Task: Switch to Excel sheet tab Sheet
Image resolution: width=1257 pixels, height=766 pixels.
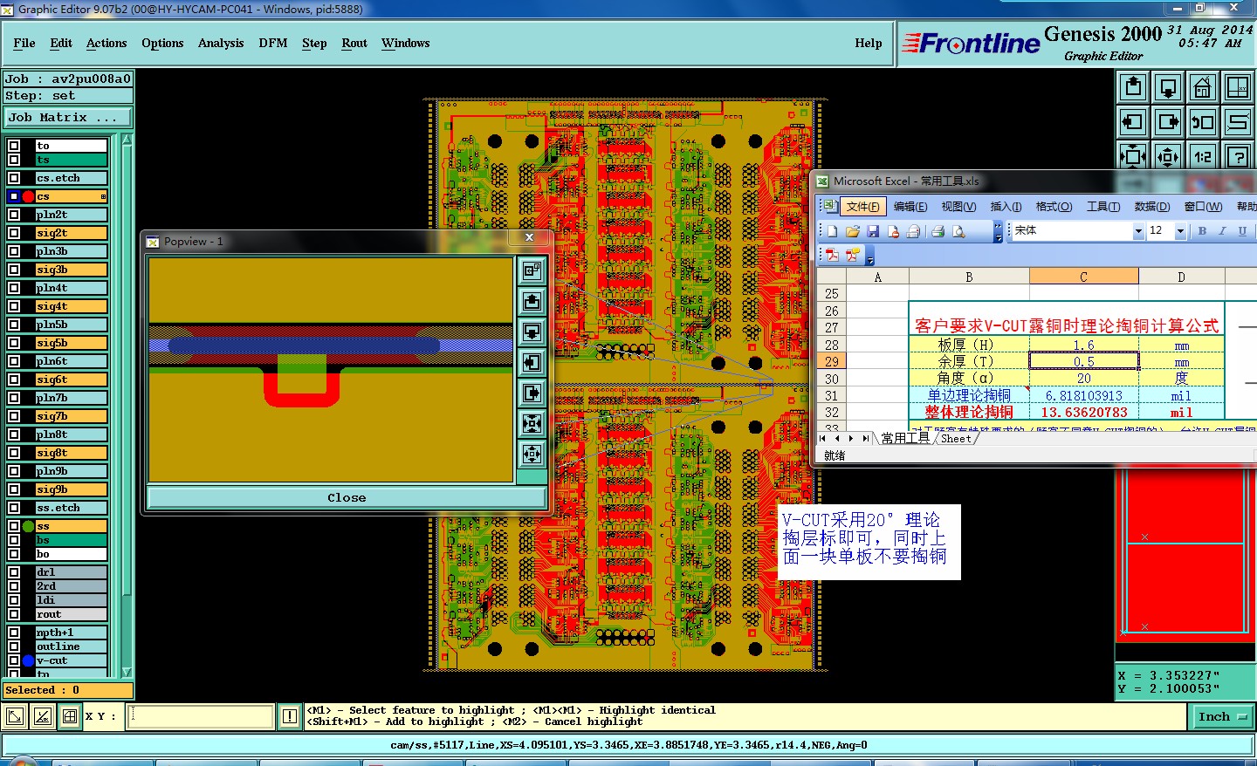Action: coord(956,439)
